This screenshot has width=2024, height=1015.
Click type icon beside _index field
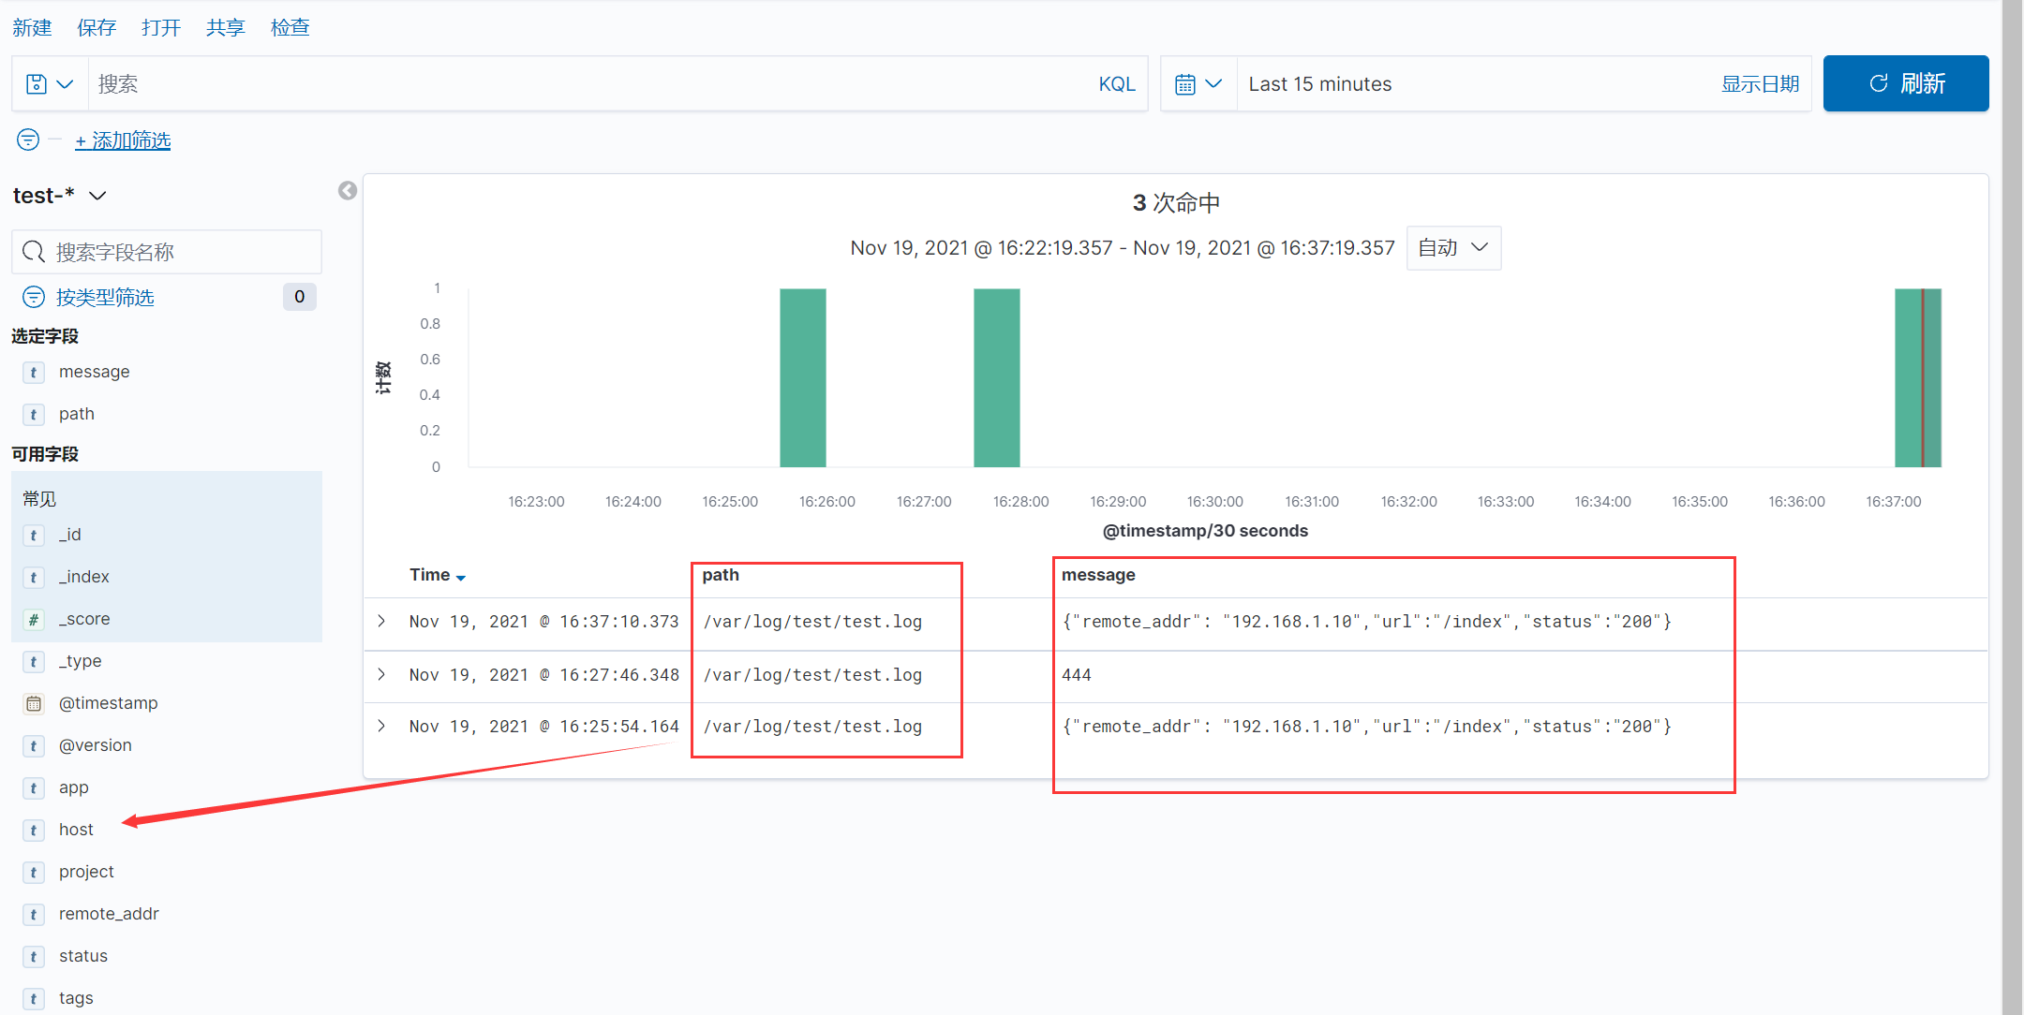pyautogui.click(x=34, y=578)
